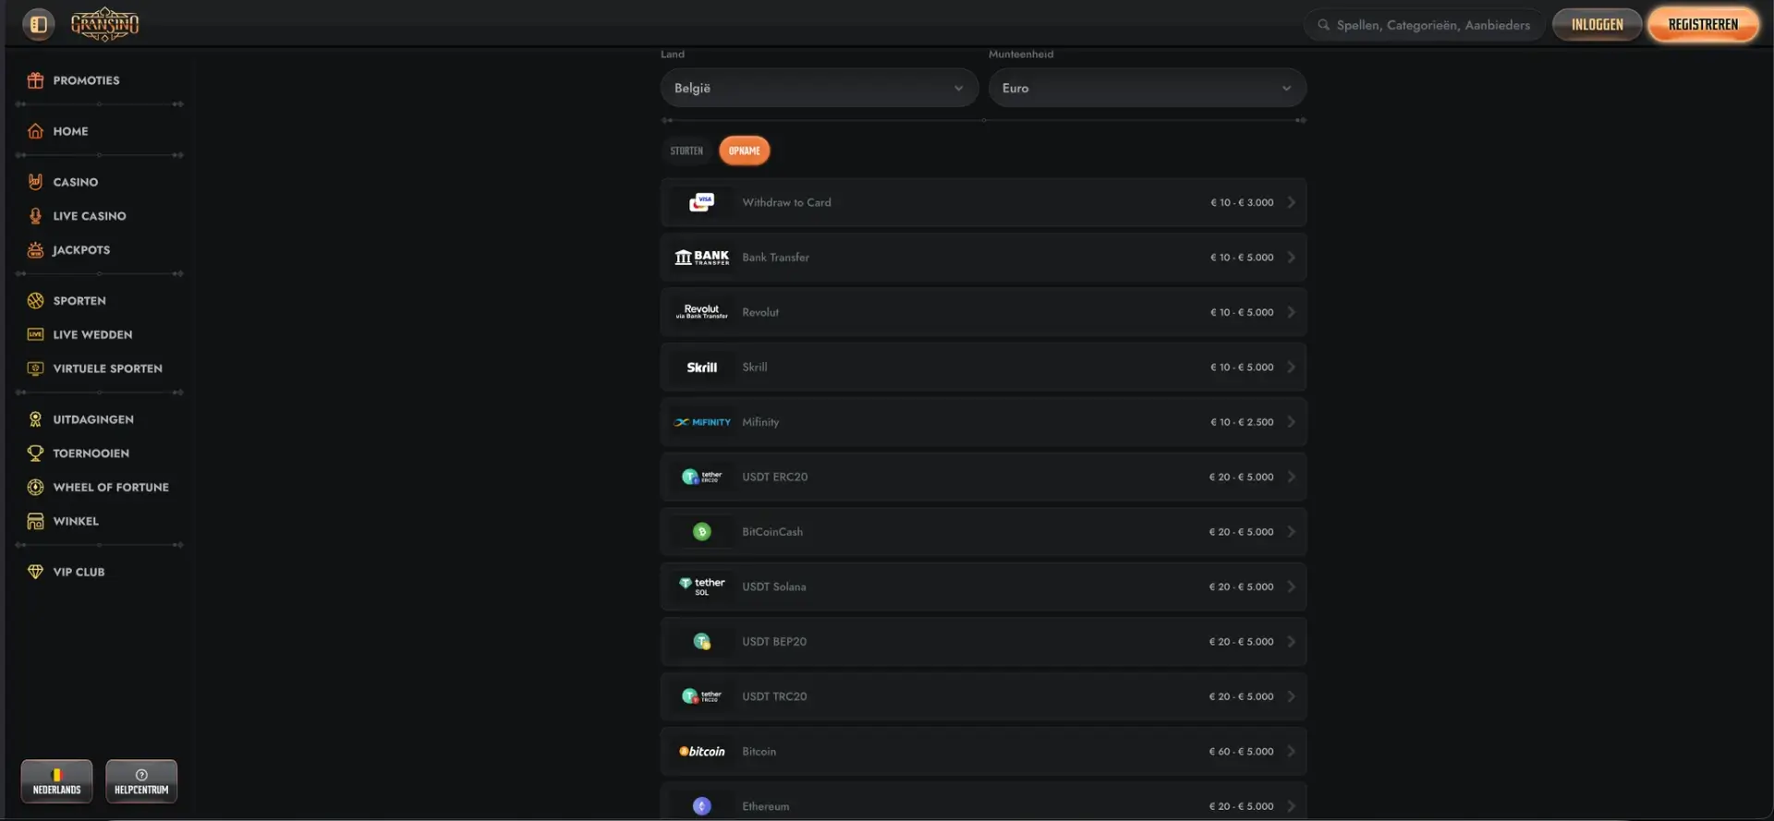The width and height of the screenshot is (1774, 821).
Task: Click the € 60 - € 5.000 limit text
Action: coord(1241,752)
